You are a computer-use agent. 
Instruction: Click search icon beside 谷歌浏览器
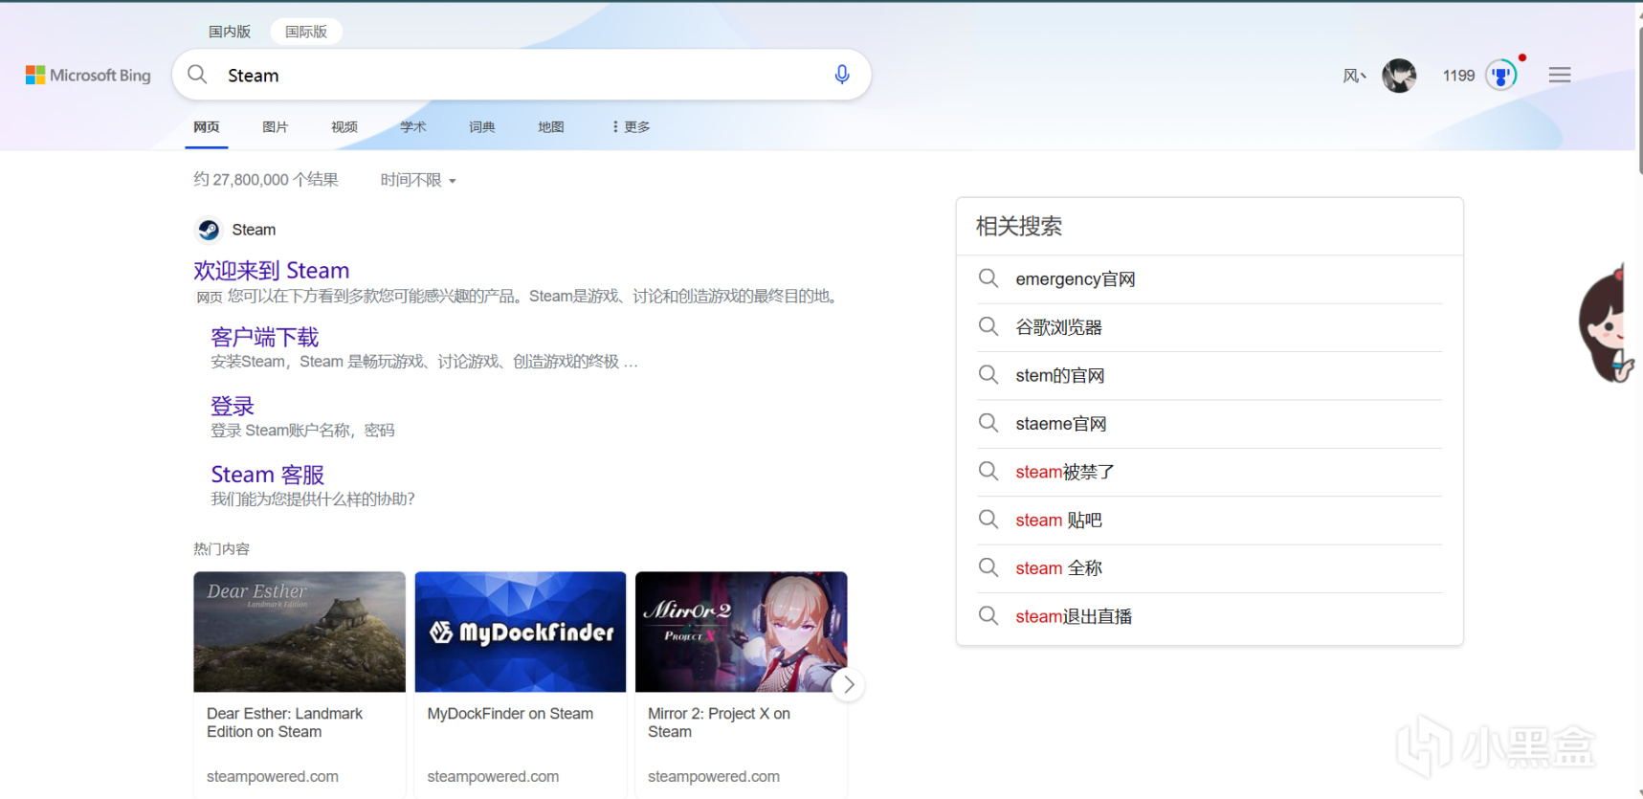coord(988,326)
